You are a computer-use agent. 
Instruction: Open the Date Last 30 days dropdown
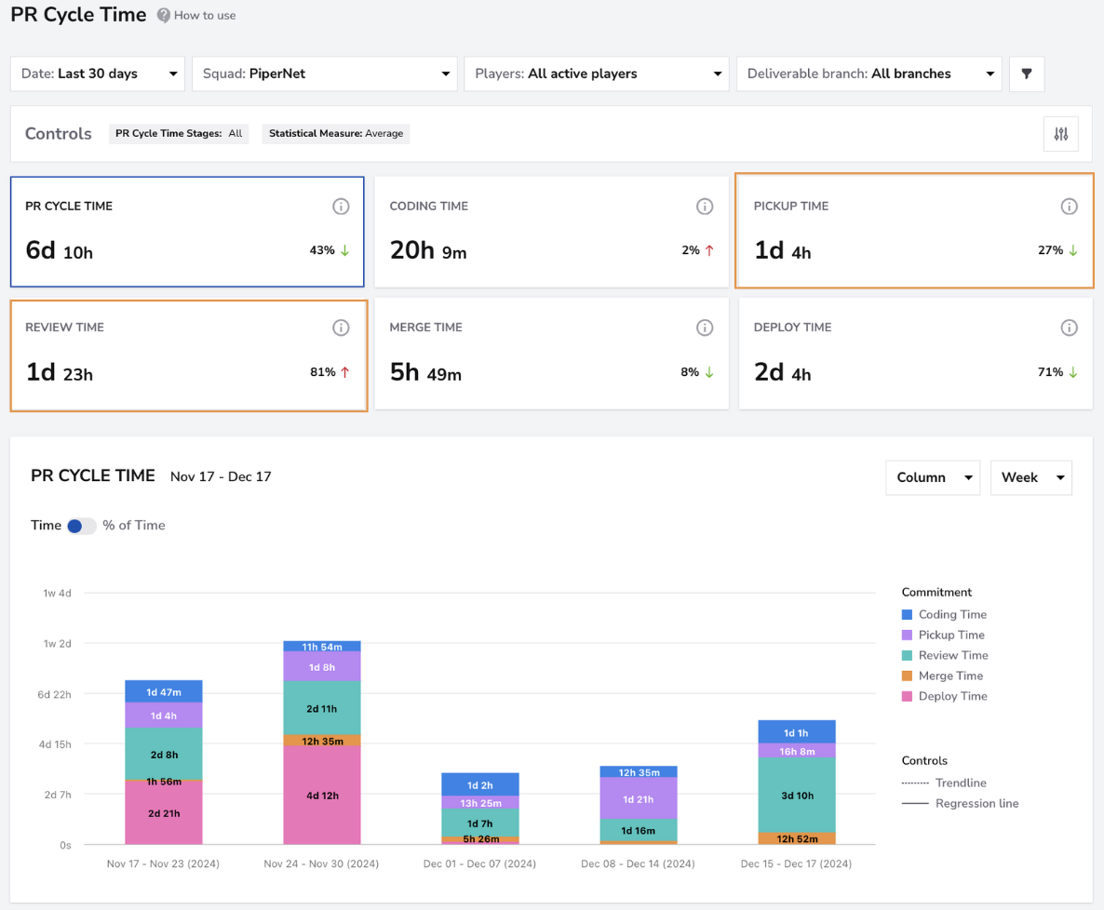coord(98,74)
